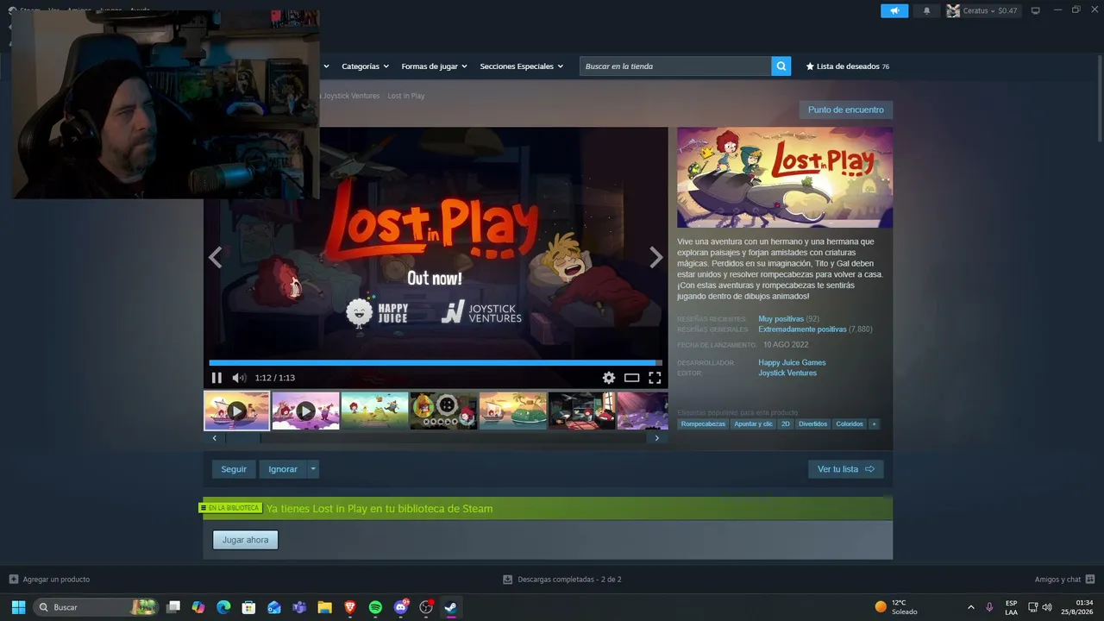Open the Happy Juice Games developer link

pyautogui.click(x=792, y=363)
